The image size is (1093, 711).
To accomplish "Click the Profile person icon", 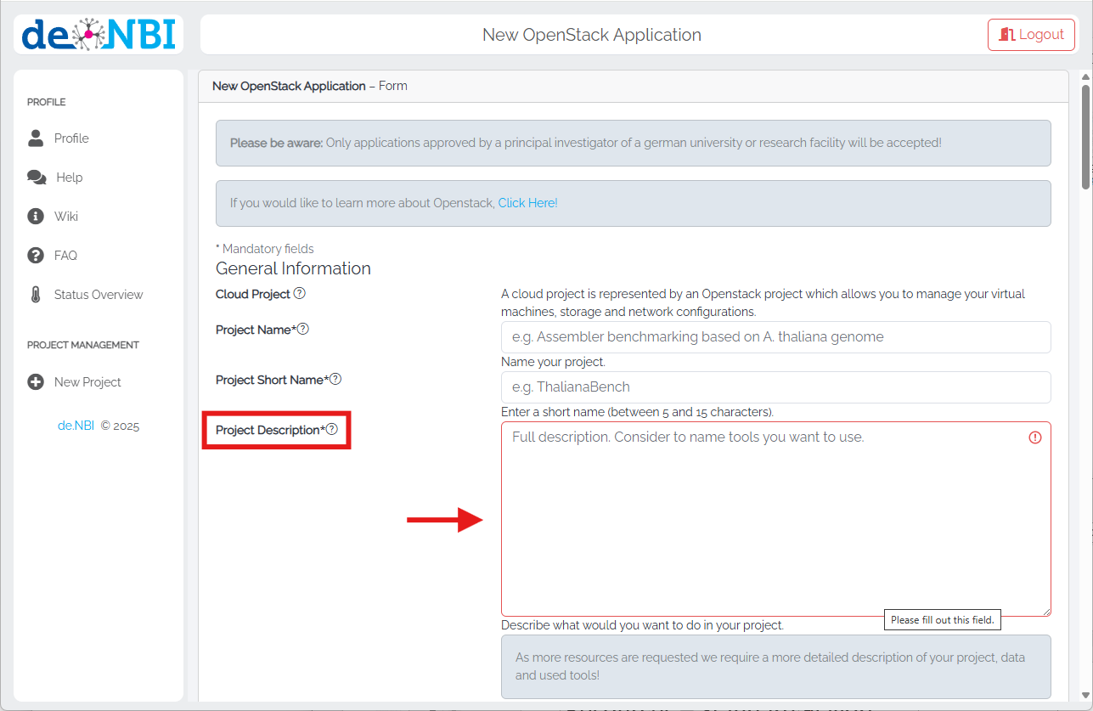I will (x=36, y=138).
